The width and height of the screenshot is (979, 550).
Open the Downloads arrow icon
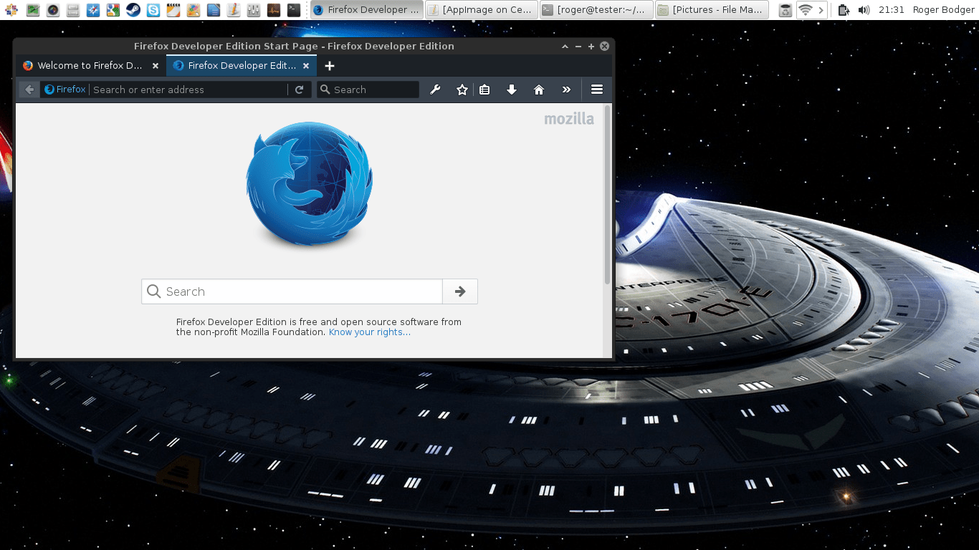tap(512, 90)
